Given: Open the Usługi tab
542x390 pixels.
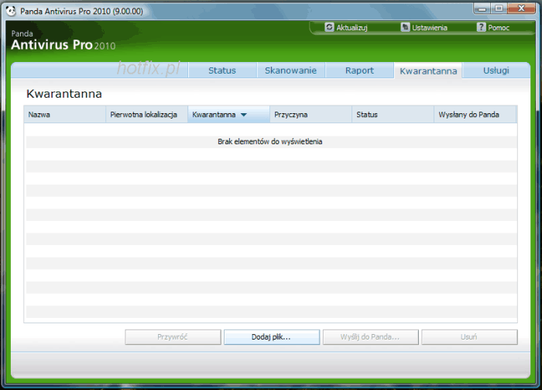Looking at the screenshot, I should [496, 71].
